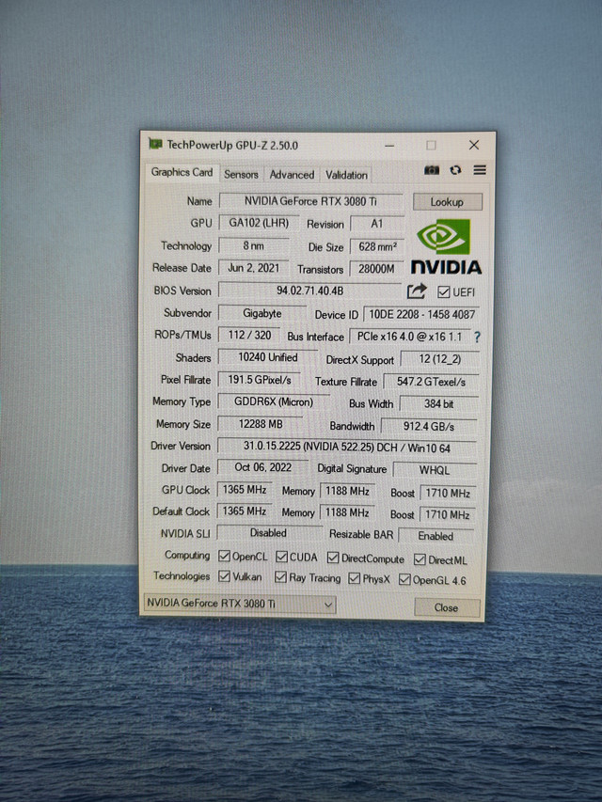Maximize the GPU-Z window
Viewport: 602px width, 802px height.
point(432,145)
